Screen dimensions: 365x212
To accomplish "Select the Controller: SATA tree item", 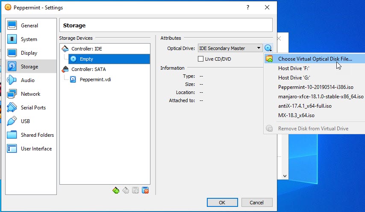I will click(x=88, y=69).
